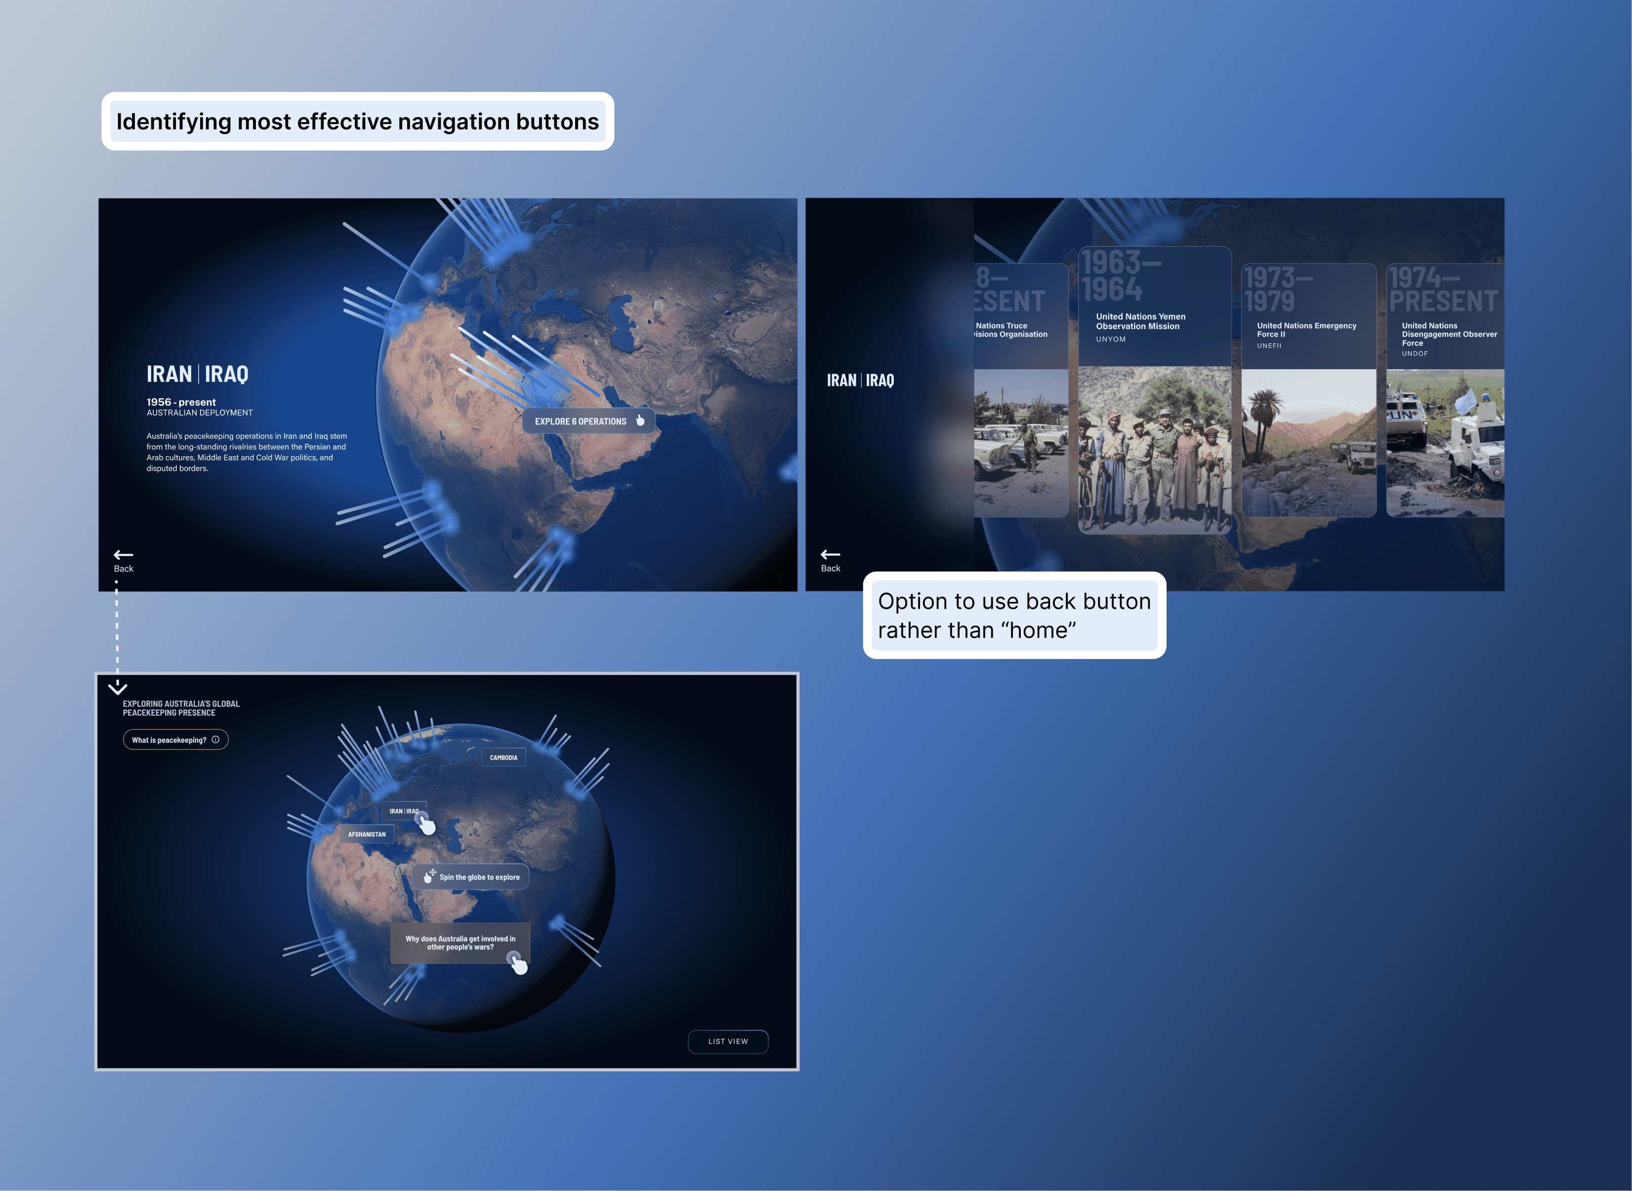Open the partially visible Truce Supervision Organisation card
This screenshot has height=1191, width=1632.
point(1020,389)
